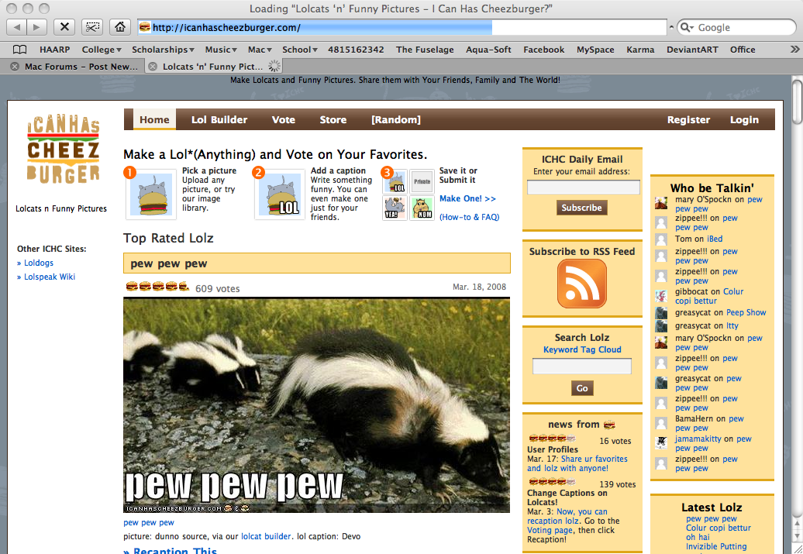
Task: Close the Mac Forums tab
Action: click(x=15, y=67)
